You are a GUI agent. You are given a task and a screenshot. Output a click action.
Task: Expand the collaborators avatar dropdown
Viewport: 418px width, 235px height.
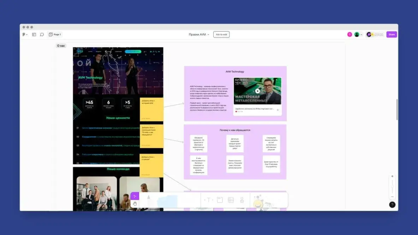point(361,35)
